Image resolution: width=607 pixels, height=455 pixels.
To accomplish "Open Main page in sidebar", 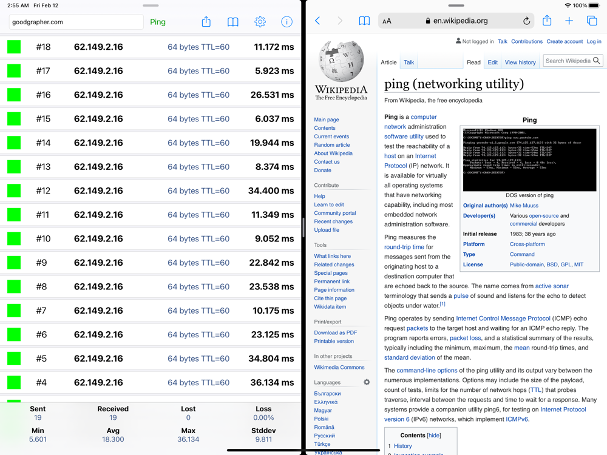I will coord(327,120).
